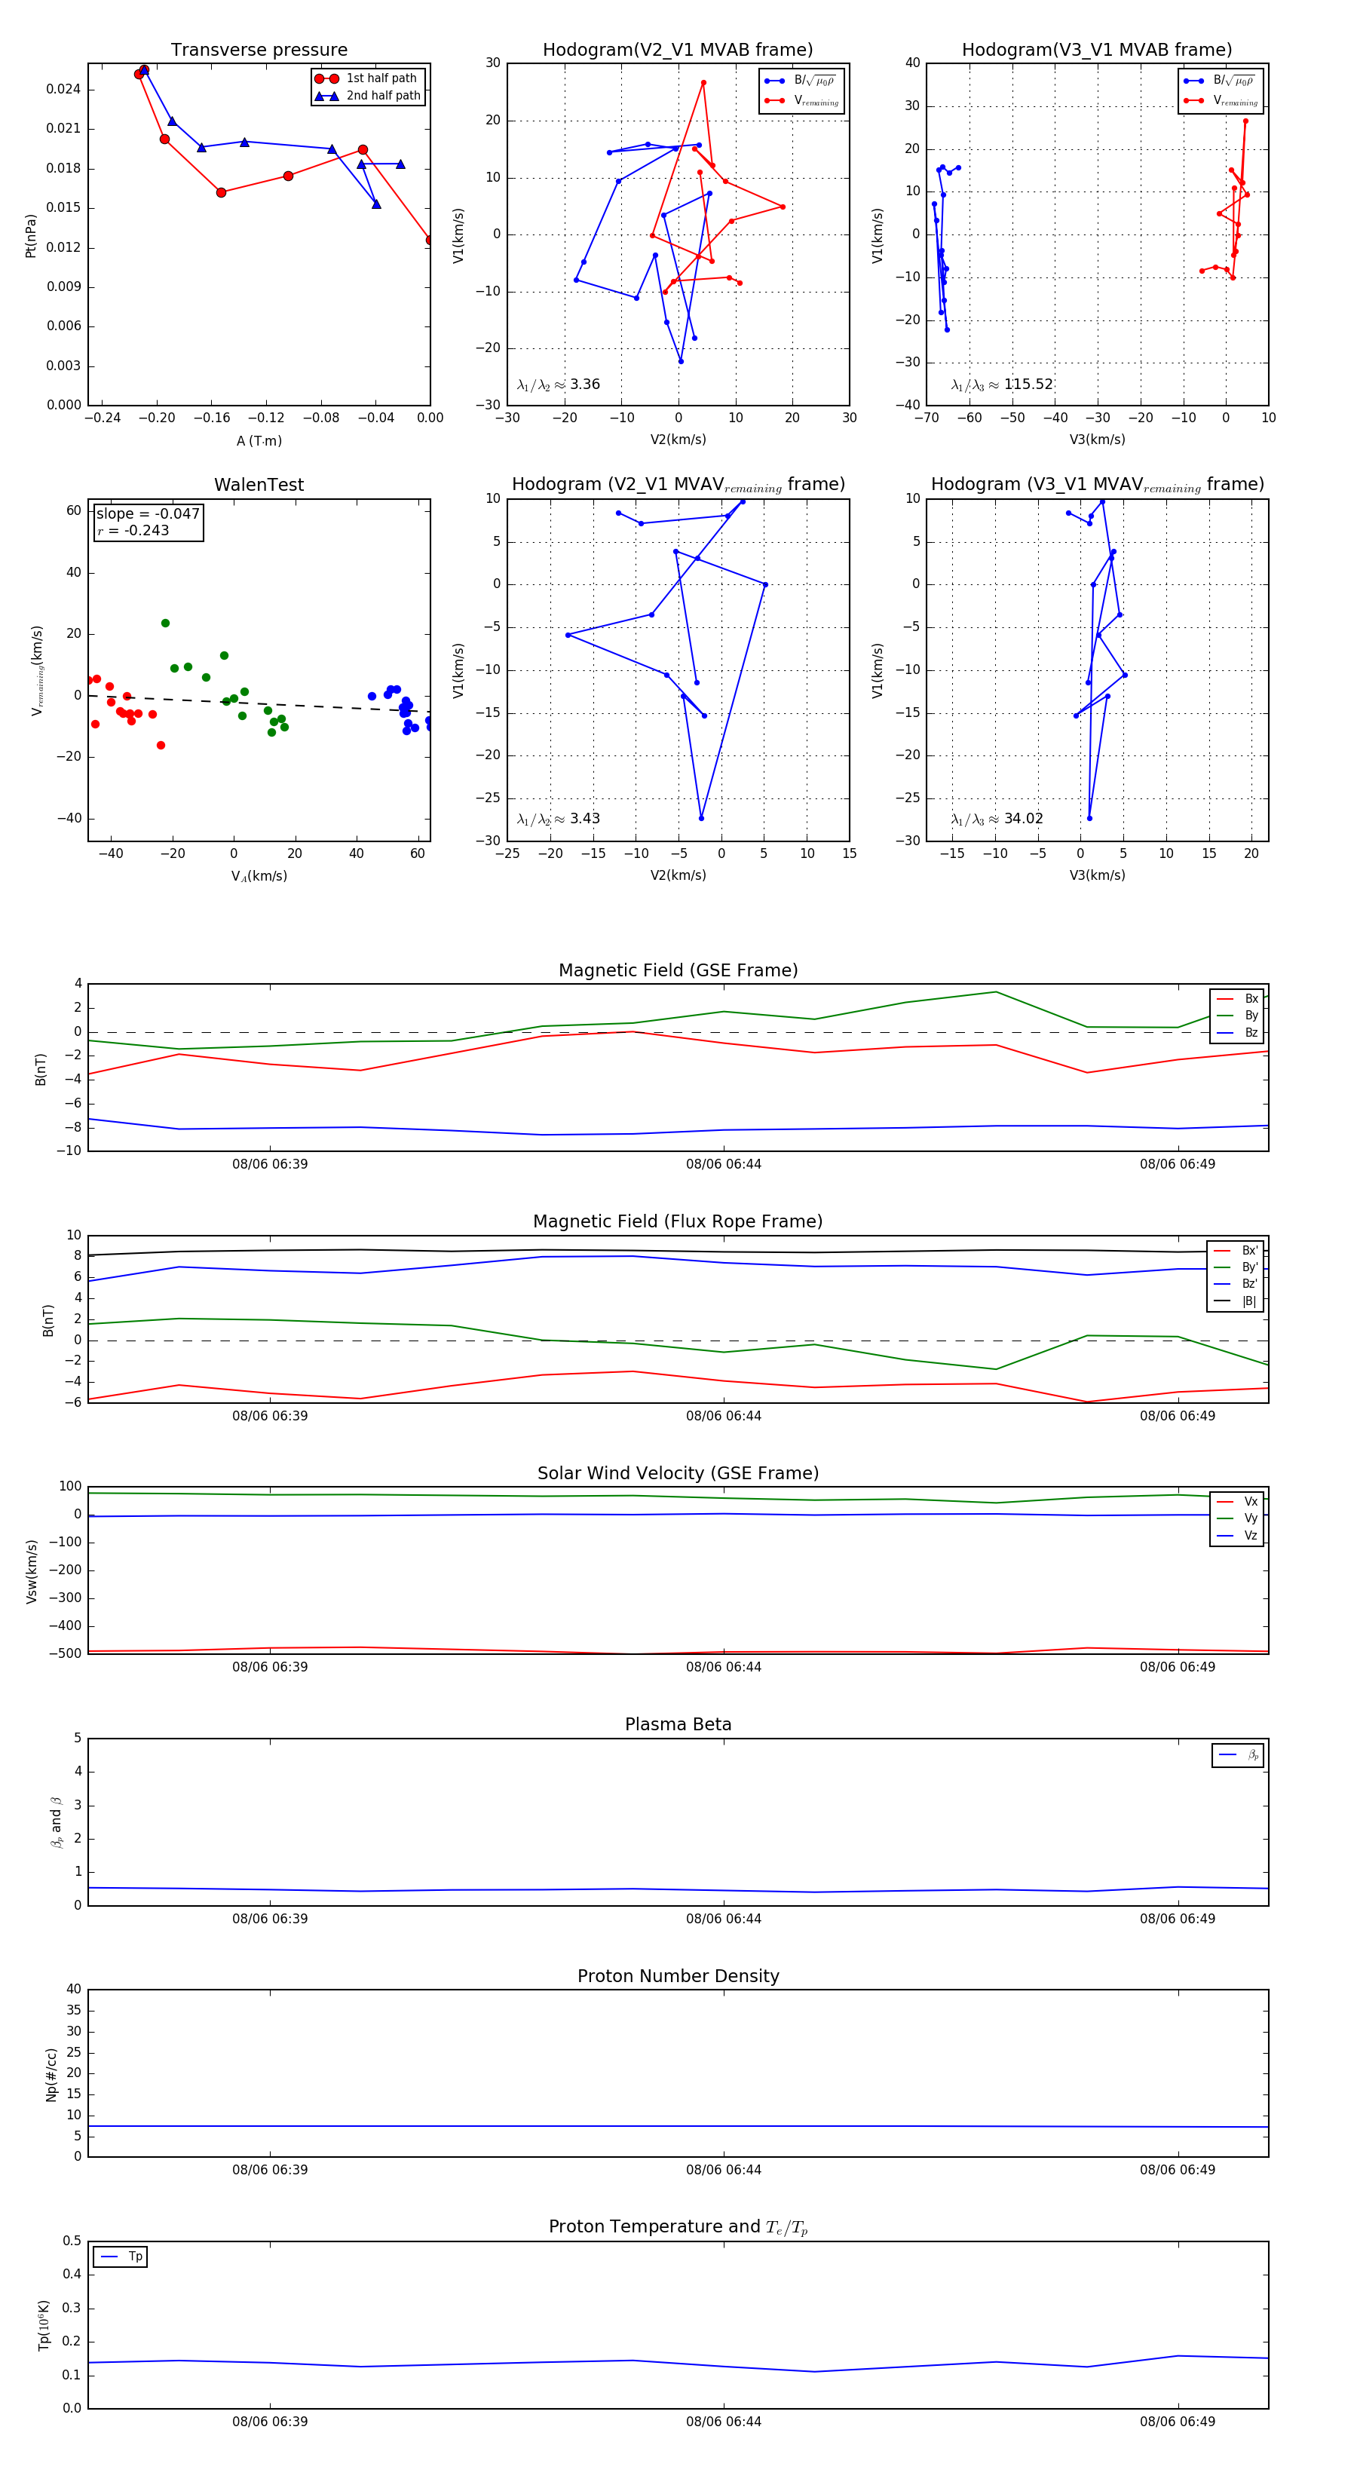Click the "Np(#/cc)" axis label

click(x=52, y=2073)
